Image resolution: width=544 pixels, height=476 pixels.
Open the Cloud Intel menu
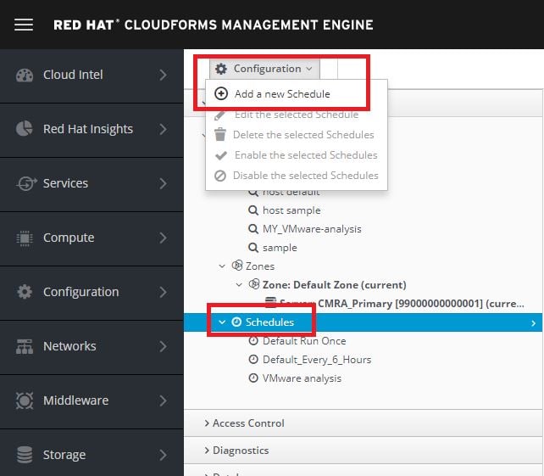point(92,76)
